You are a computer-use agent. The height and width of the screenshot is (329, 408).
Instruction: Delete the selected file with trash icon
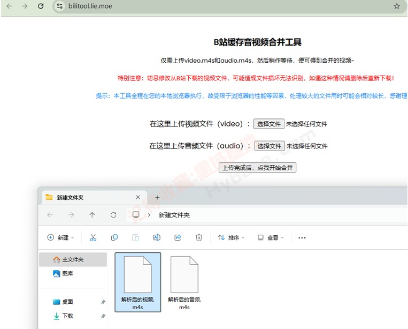click(199, 237)
